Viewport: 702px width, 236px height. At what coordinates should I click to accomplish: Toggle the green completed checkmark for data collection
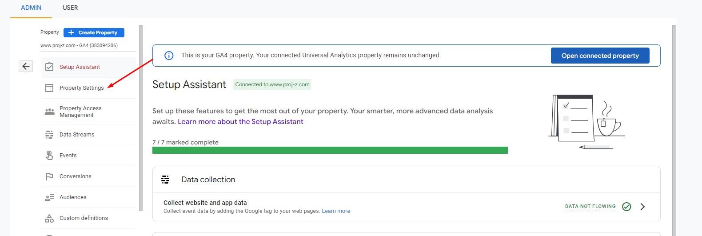(626, 206)
